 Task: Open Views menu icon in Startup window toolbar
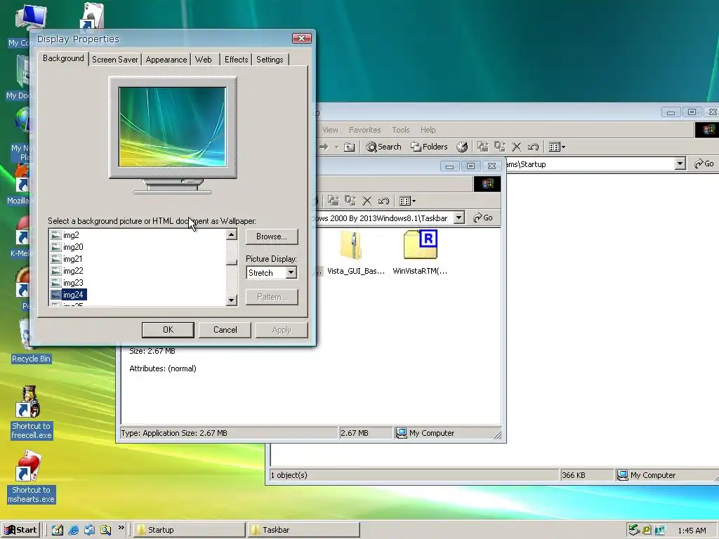click(557, 147)
